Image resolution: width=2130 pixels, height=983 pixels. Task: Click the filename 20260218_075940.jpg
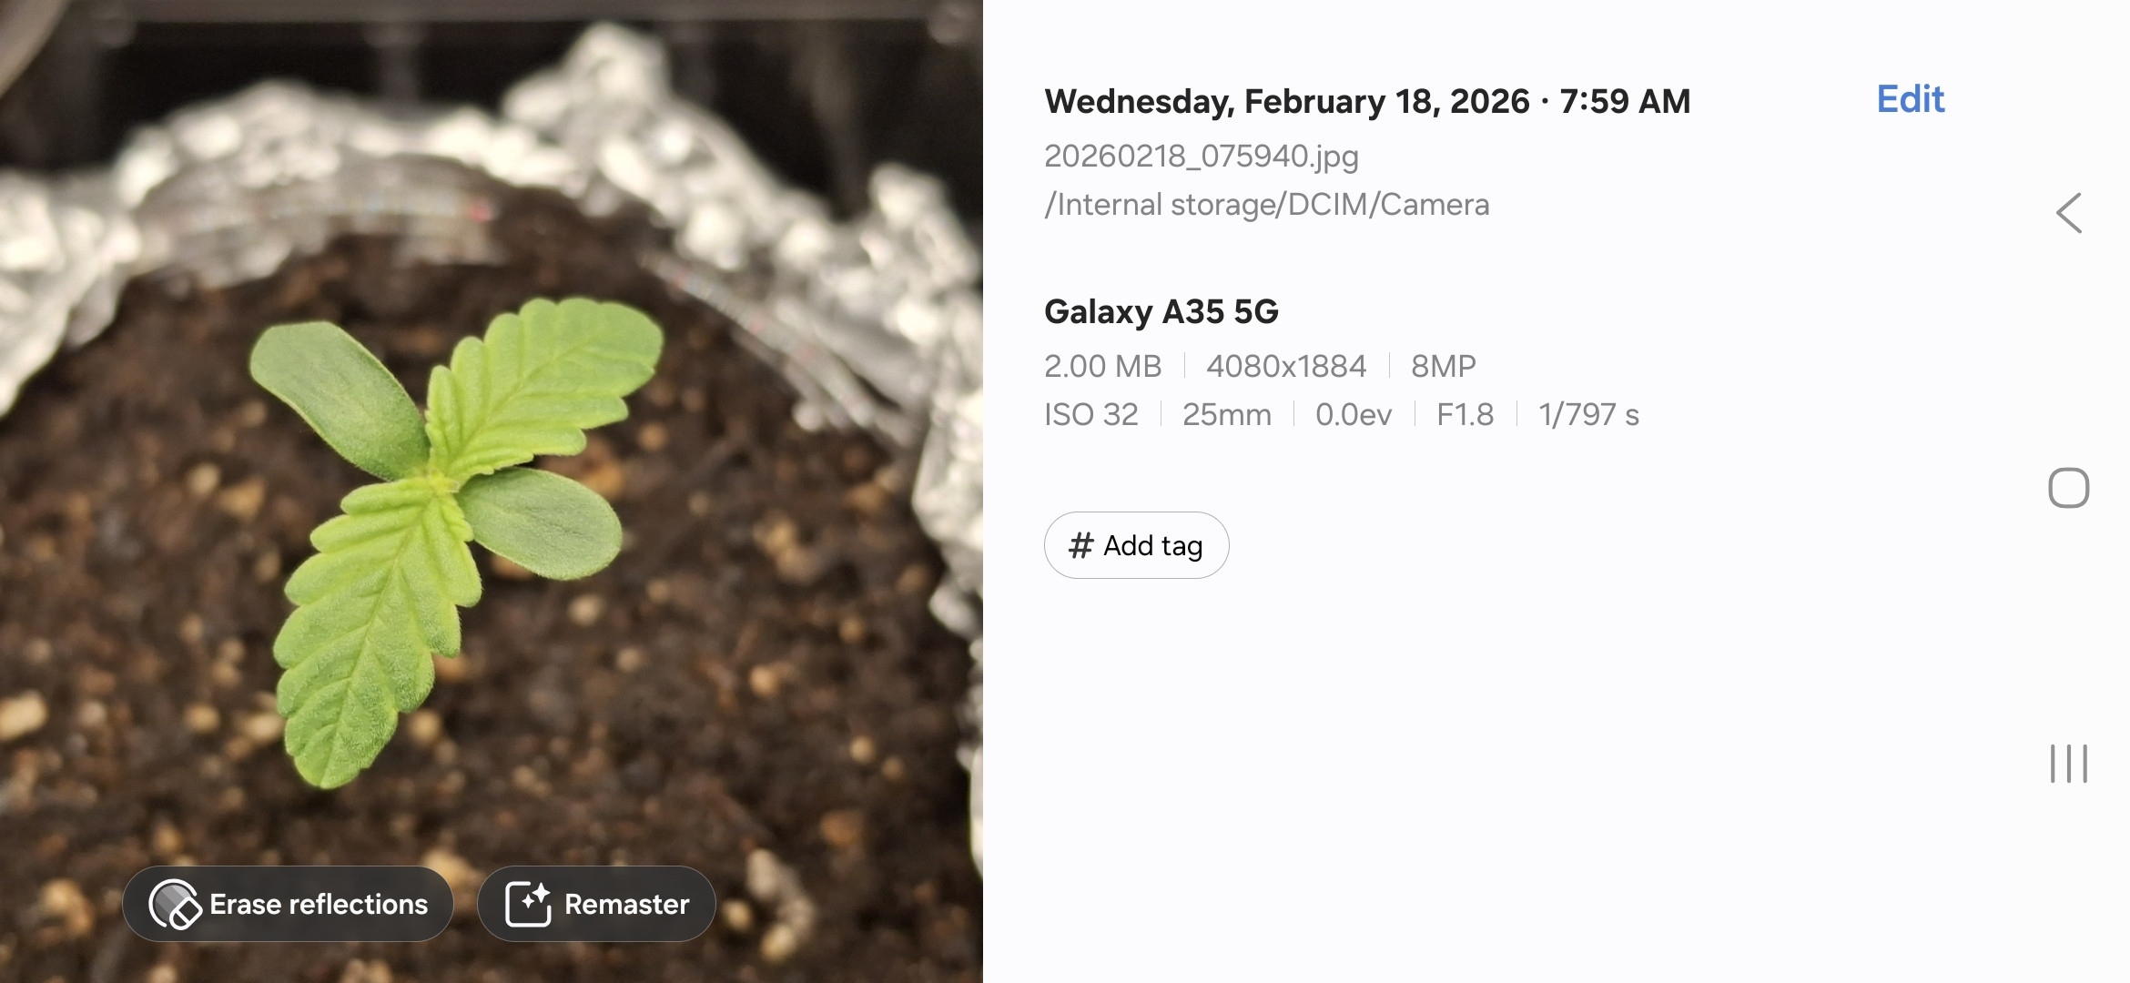pos(1201,157)
